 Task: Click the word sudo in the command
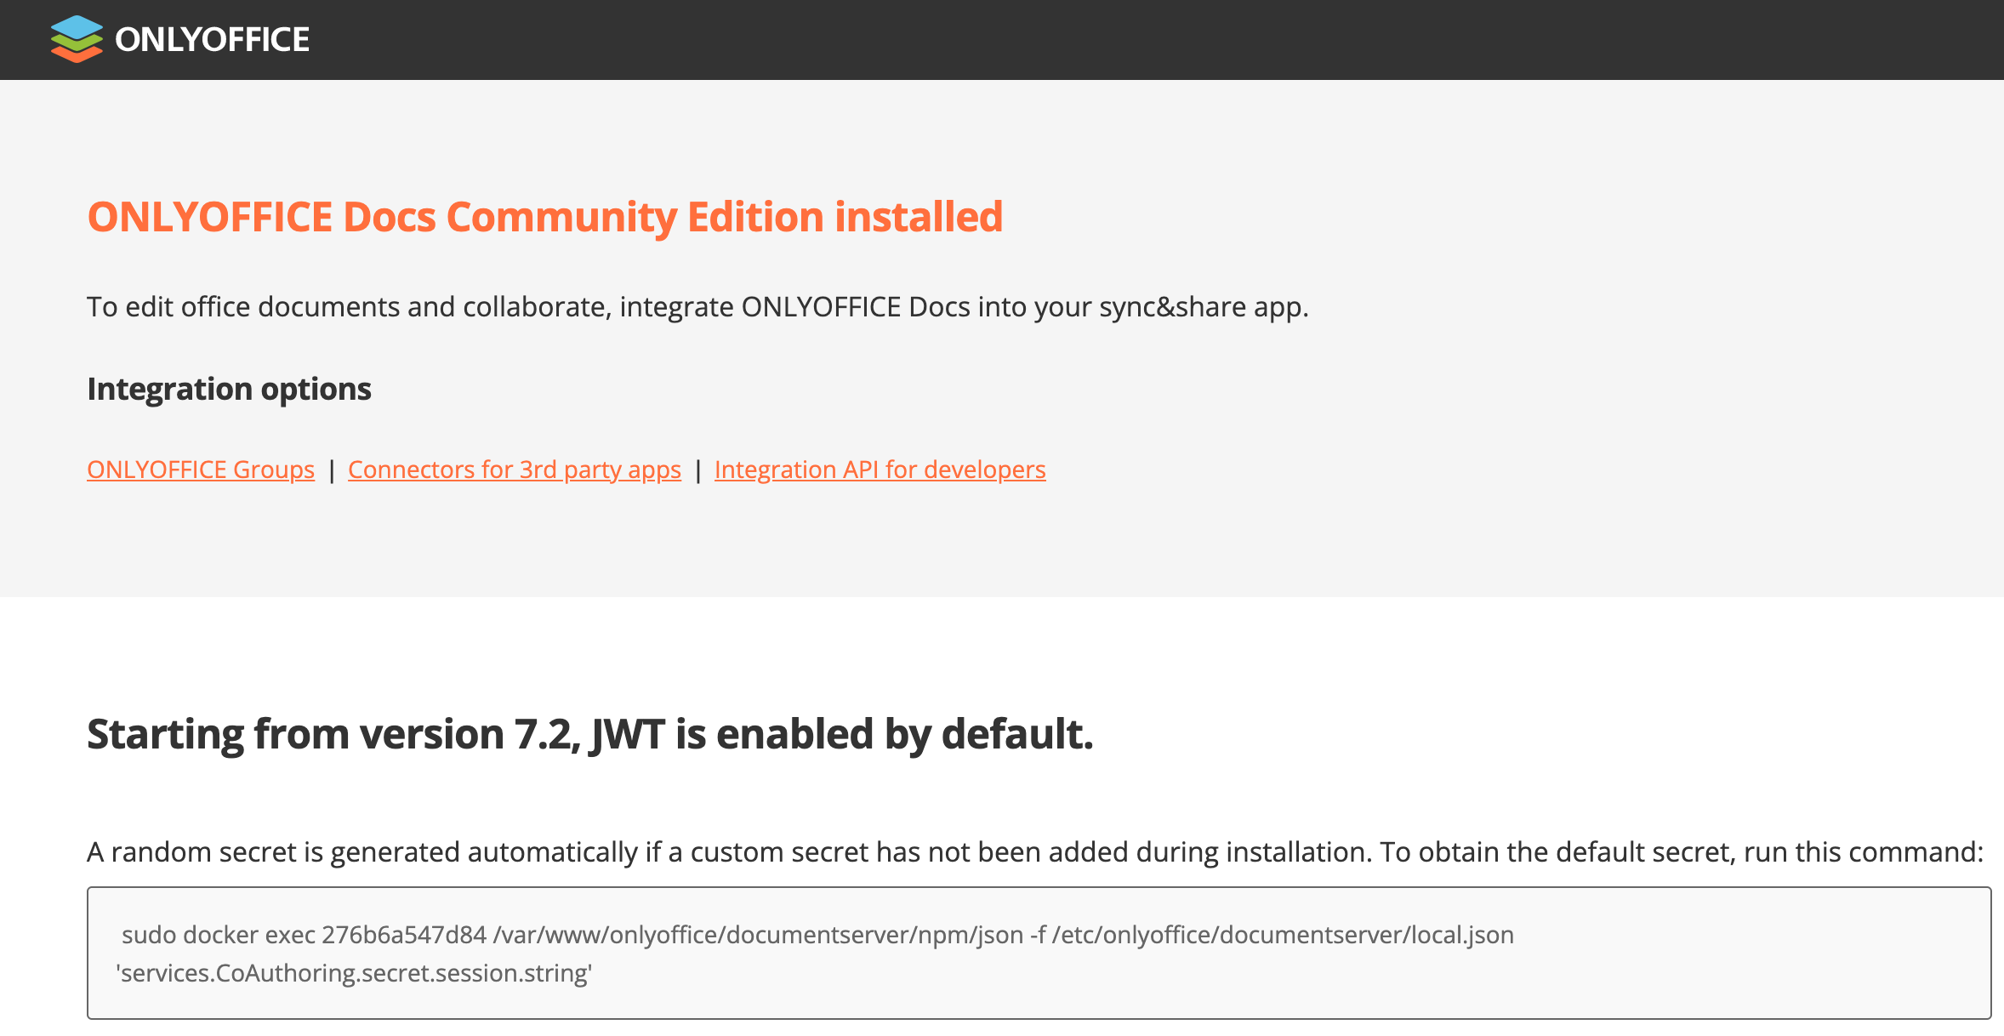pyautogui.click(x=148, y=935)
